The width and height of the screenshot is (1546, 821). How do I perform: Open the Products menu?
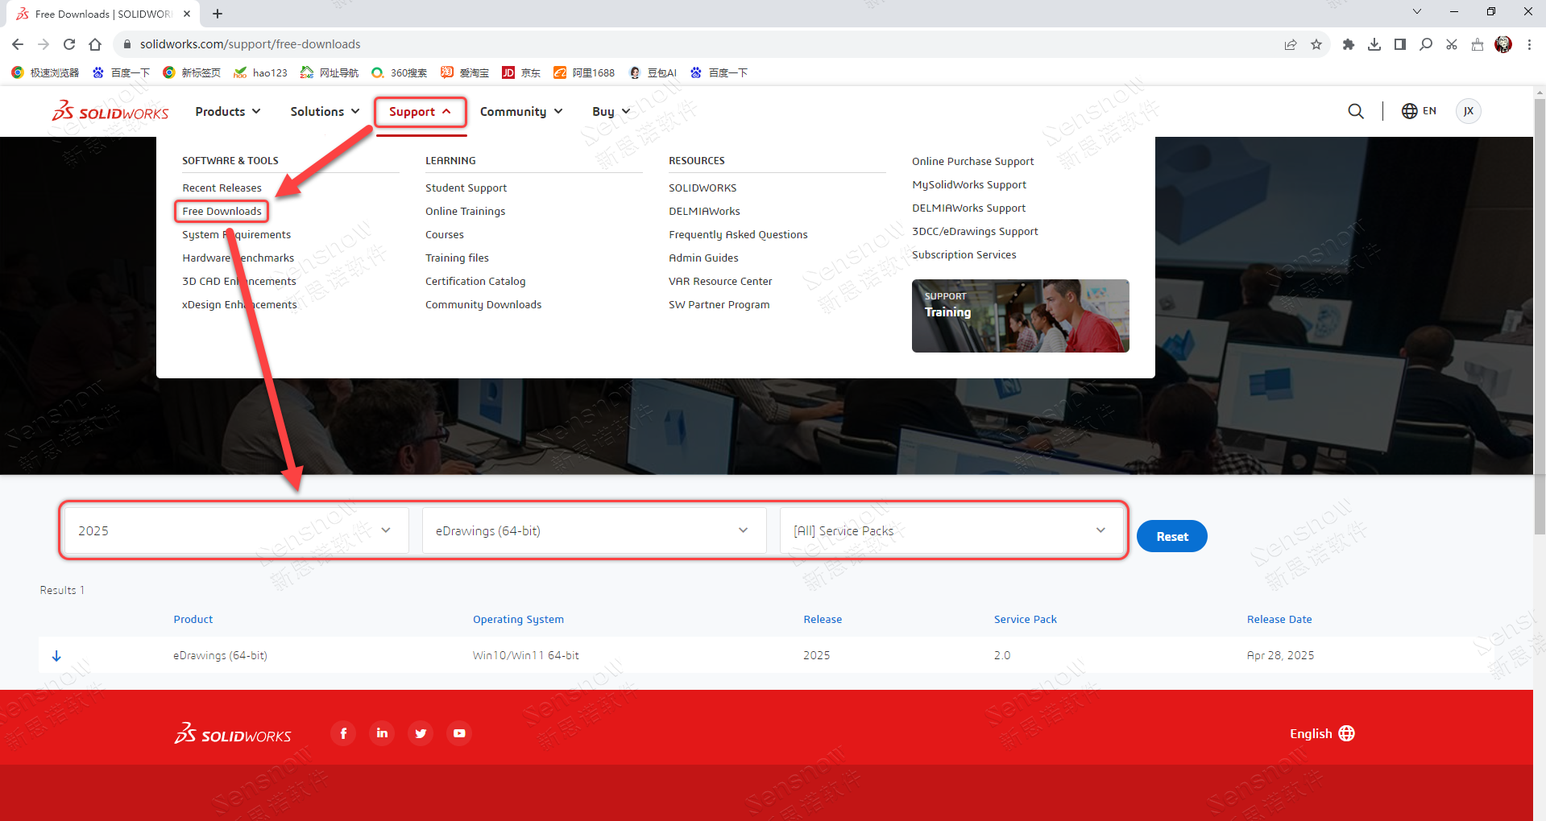click(x=228, y=112)
